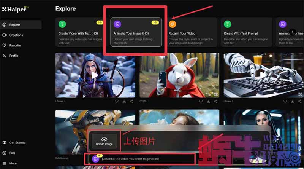304x169 pixels.
Task: Click the purple Animate Your Image icon
Action: pos(118,24)
